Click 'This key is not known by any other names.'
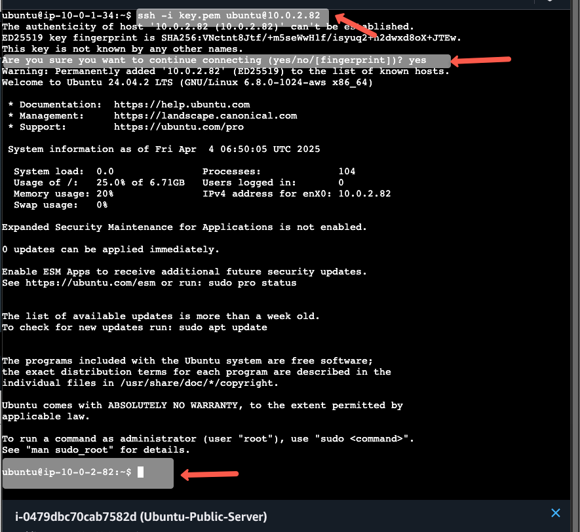Screen dimensions: 580x532 pyautogui.click(x=123, y=48)
